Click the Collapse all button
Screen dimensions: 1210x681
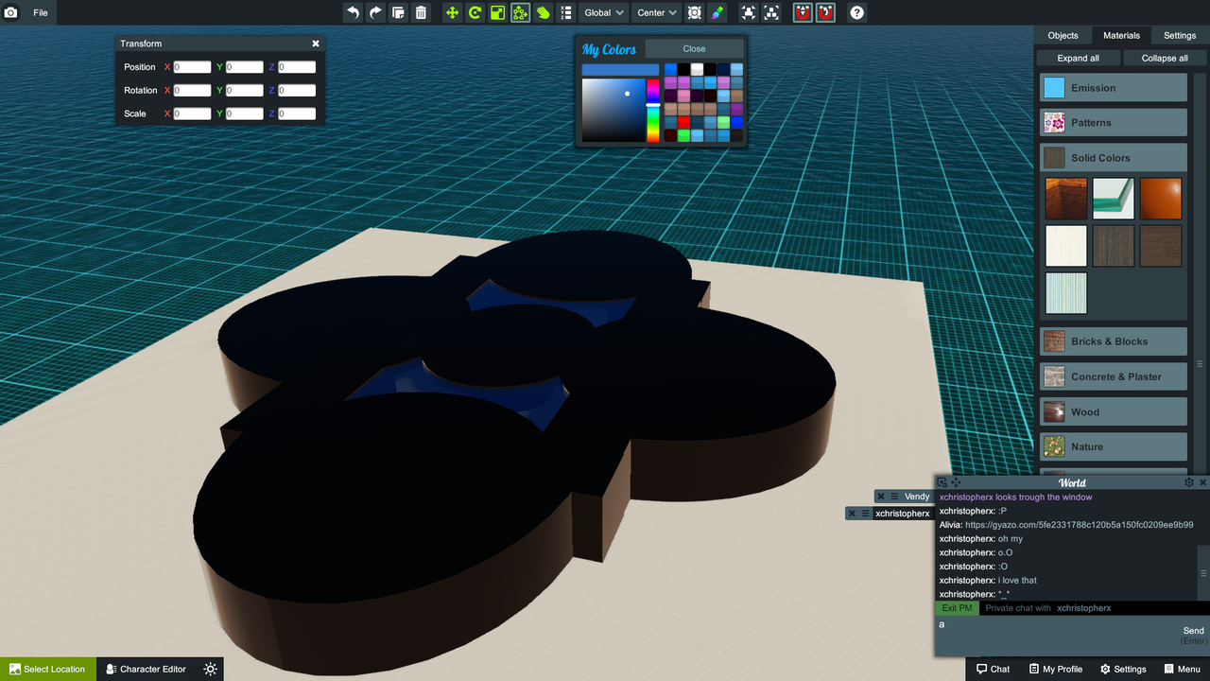pos(1165,58)
